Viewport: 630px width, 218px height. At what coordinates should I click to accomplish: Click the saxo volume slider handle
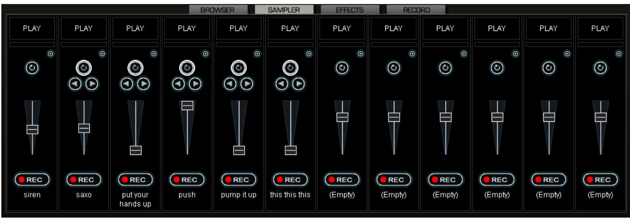pyautogui.click(x=84, y=128)
